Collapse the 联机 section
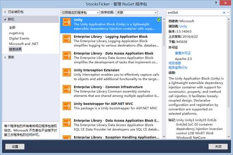This screenshot has width=233, height=155. point(5,19)
